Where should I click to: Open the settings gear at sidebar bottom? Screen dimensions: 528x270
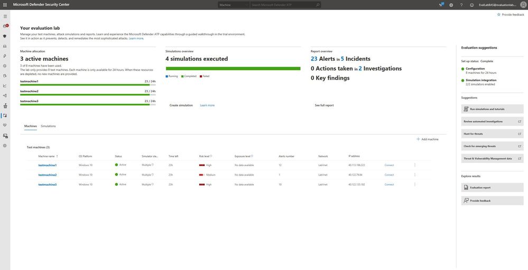(5, 146)
